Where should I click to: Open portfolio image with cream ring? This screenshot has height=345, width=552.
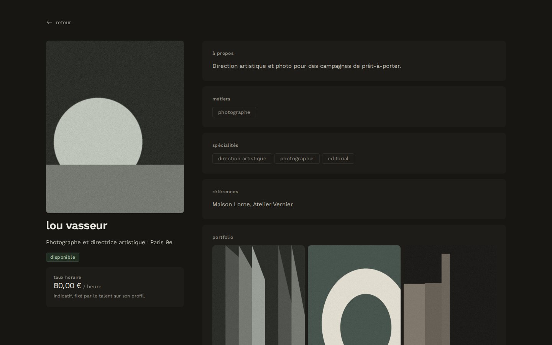[x=354, y=295]
